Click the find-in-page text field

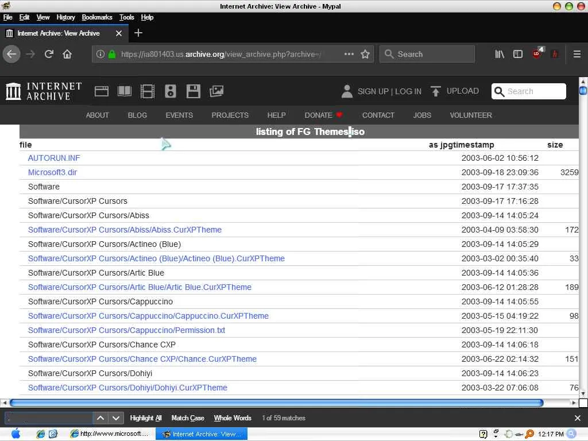click(49, 418)
